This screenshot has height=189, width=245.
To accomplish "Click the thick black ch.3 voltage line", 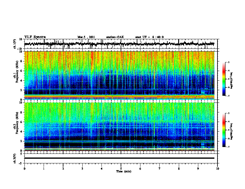I will click(119, 158).
